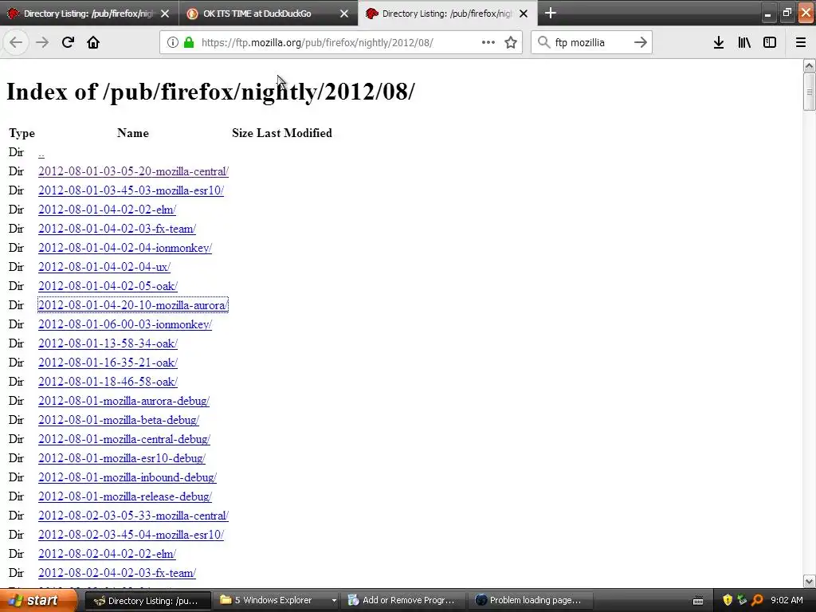
Task: Open 2012-08-01-mozilla-aurora-debug folder
Action: (124, 402)
